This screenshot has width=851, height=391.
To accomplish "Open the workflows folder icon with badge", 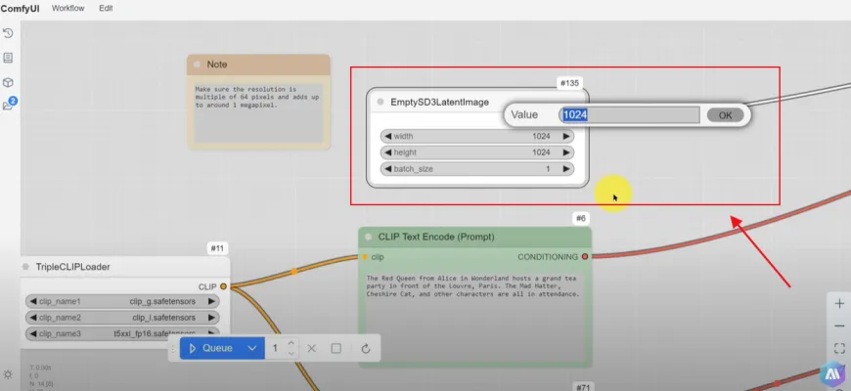I will (9, 106).
